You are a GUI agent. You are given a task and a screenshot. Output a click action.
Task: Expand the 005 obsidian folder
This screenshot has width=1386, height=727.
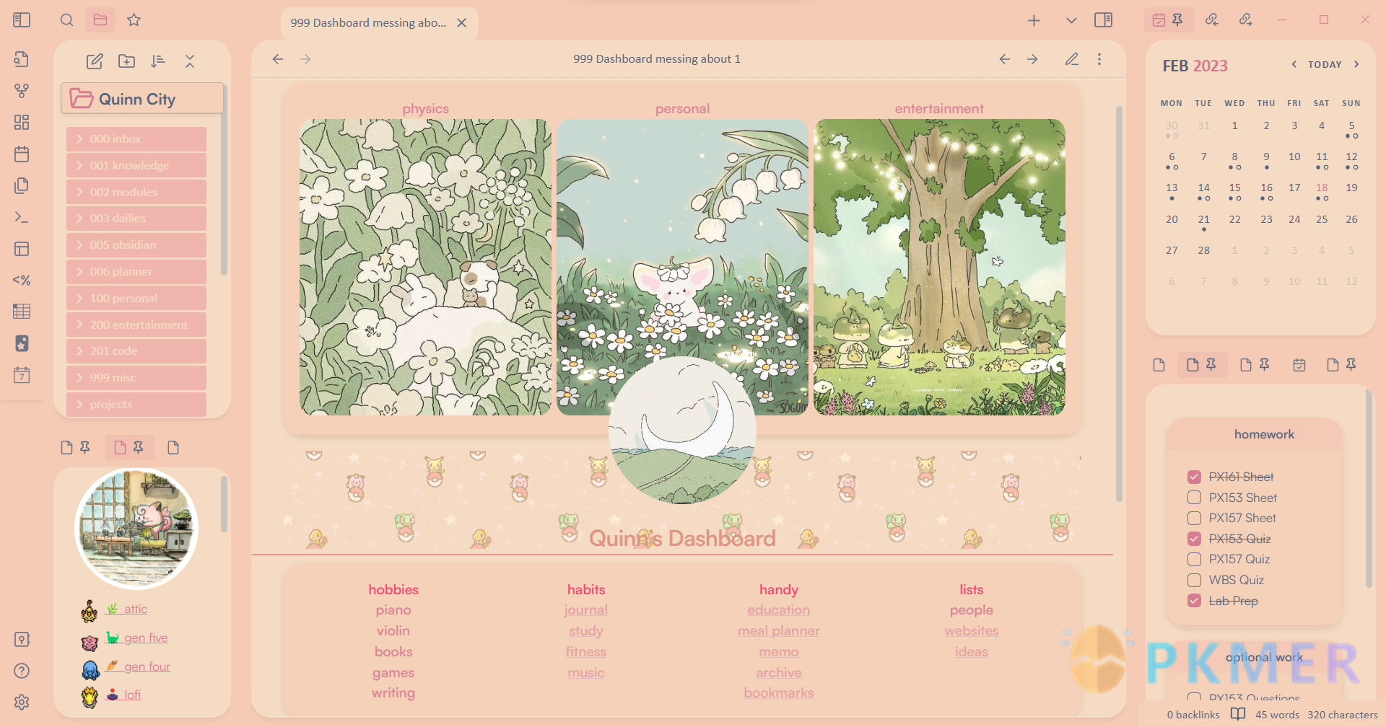136,244
